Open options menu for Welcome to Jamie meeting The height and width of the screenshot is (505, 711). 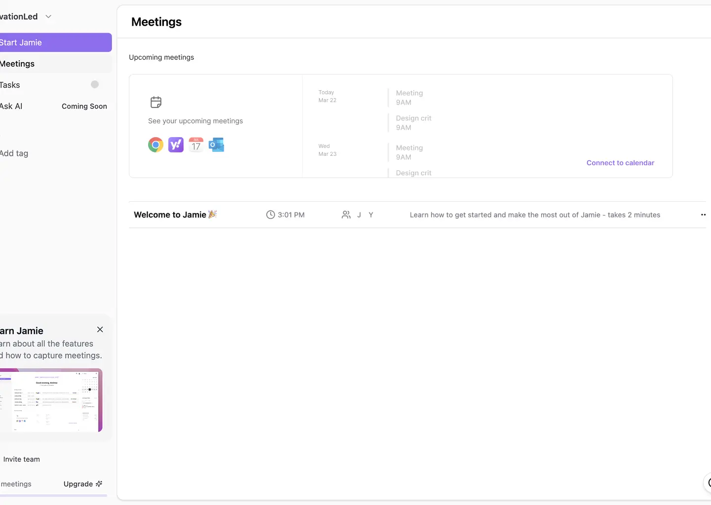tap(703, 215)
